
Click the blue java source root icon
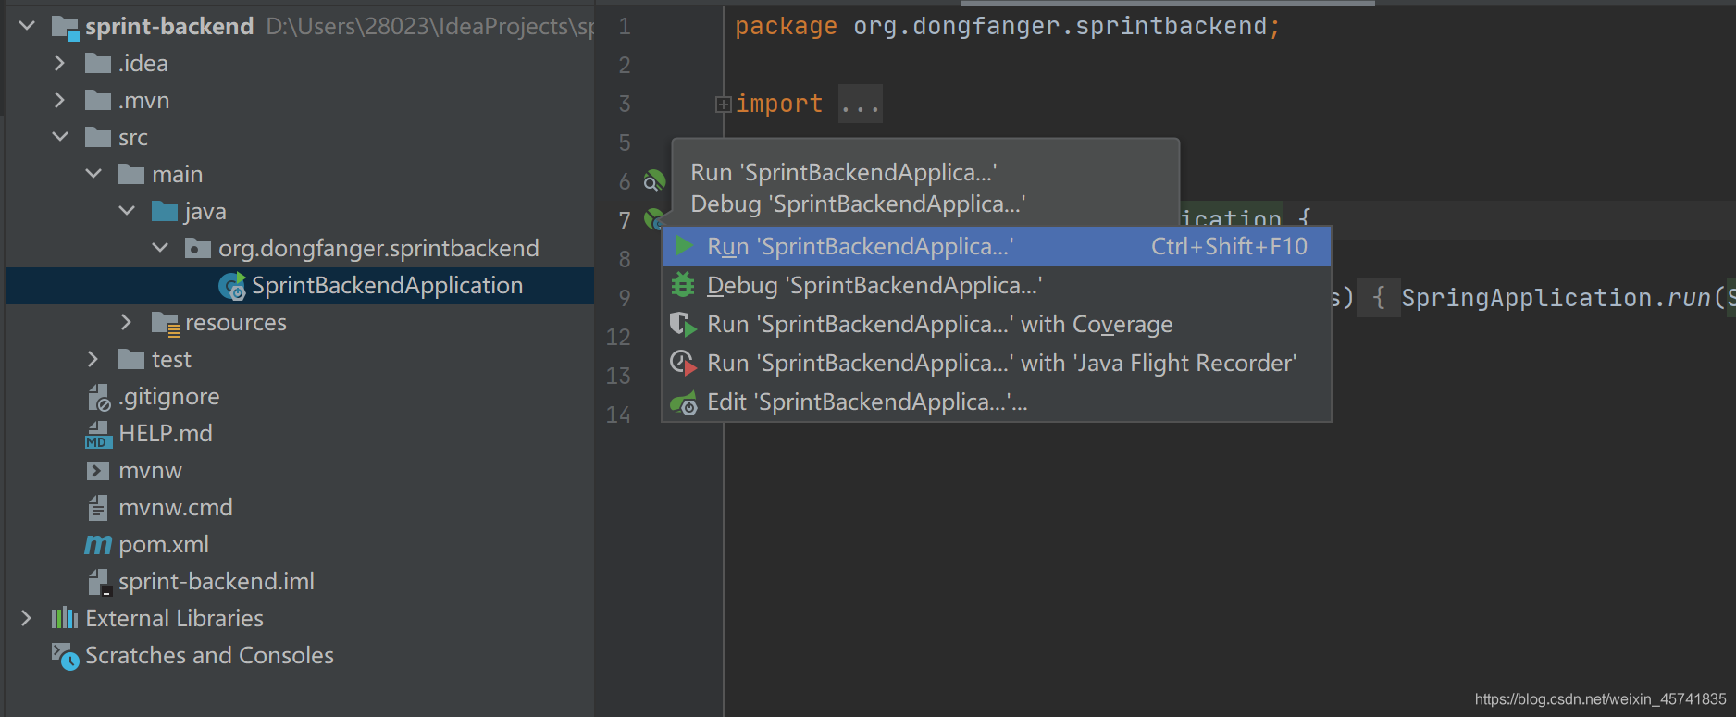[165, 211]
